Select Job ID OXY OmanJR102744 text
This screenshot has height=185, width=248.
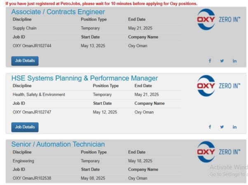(32, 46)
